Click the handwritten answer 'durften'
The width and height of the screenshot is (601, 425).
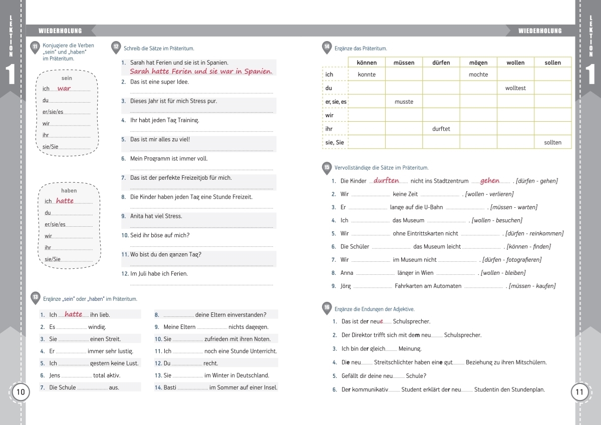(386, 180)
